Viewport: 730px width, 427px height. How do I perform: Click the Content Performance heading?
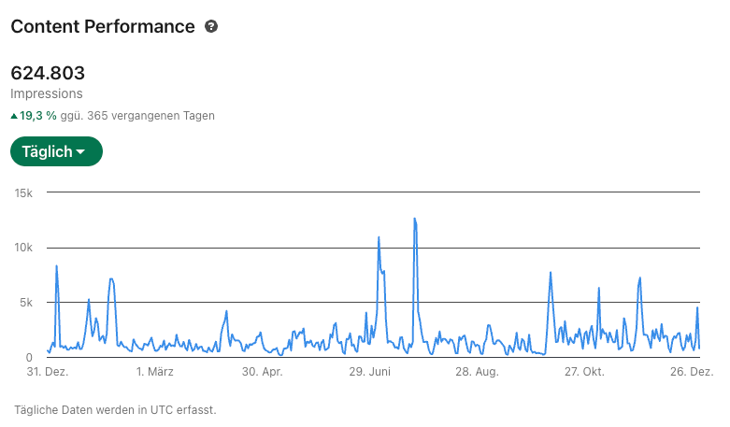coord(103,27)
